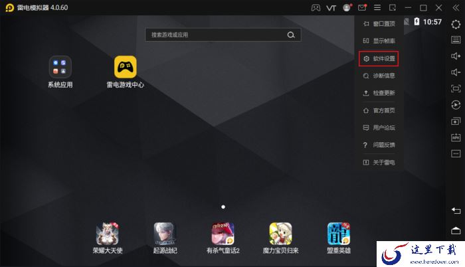Click the battery status icon

click(x=417, y=21)
